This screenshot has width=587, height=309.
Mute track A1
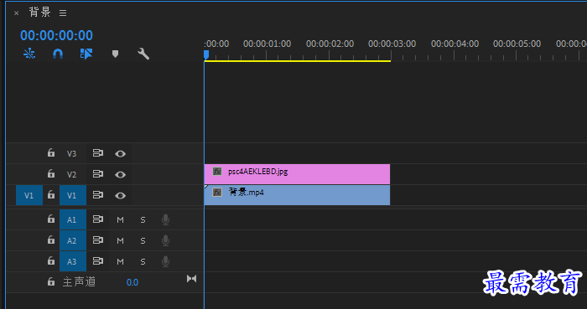(x=120, y=220)
